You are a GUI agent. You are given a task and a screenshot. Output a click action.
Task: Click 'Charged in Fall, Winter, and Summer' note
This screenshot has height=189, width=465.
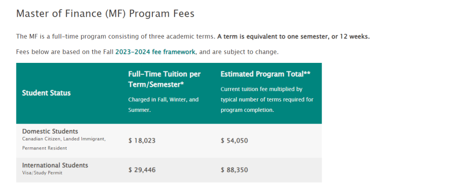(164, 105)
